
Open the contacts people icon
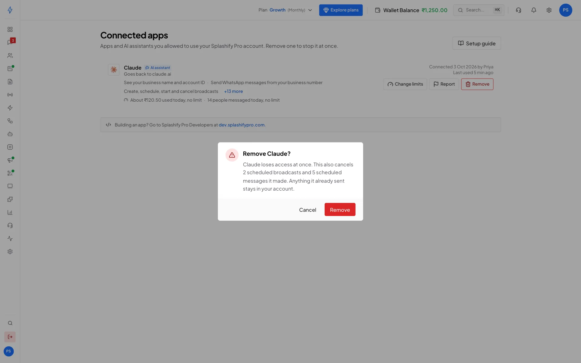point(10,56)
